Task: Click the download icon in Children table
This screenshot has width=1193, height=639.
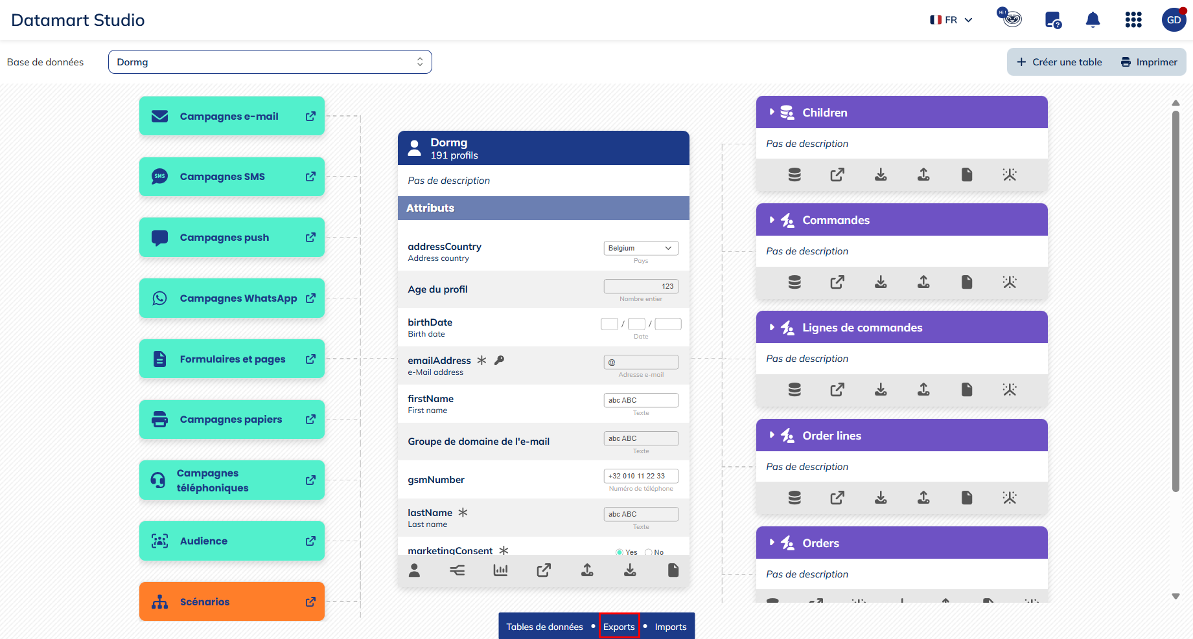Action: coord(881,175)
